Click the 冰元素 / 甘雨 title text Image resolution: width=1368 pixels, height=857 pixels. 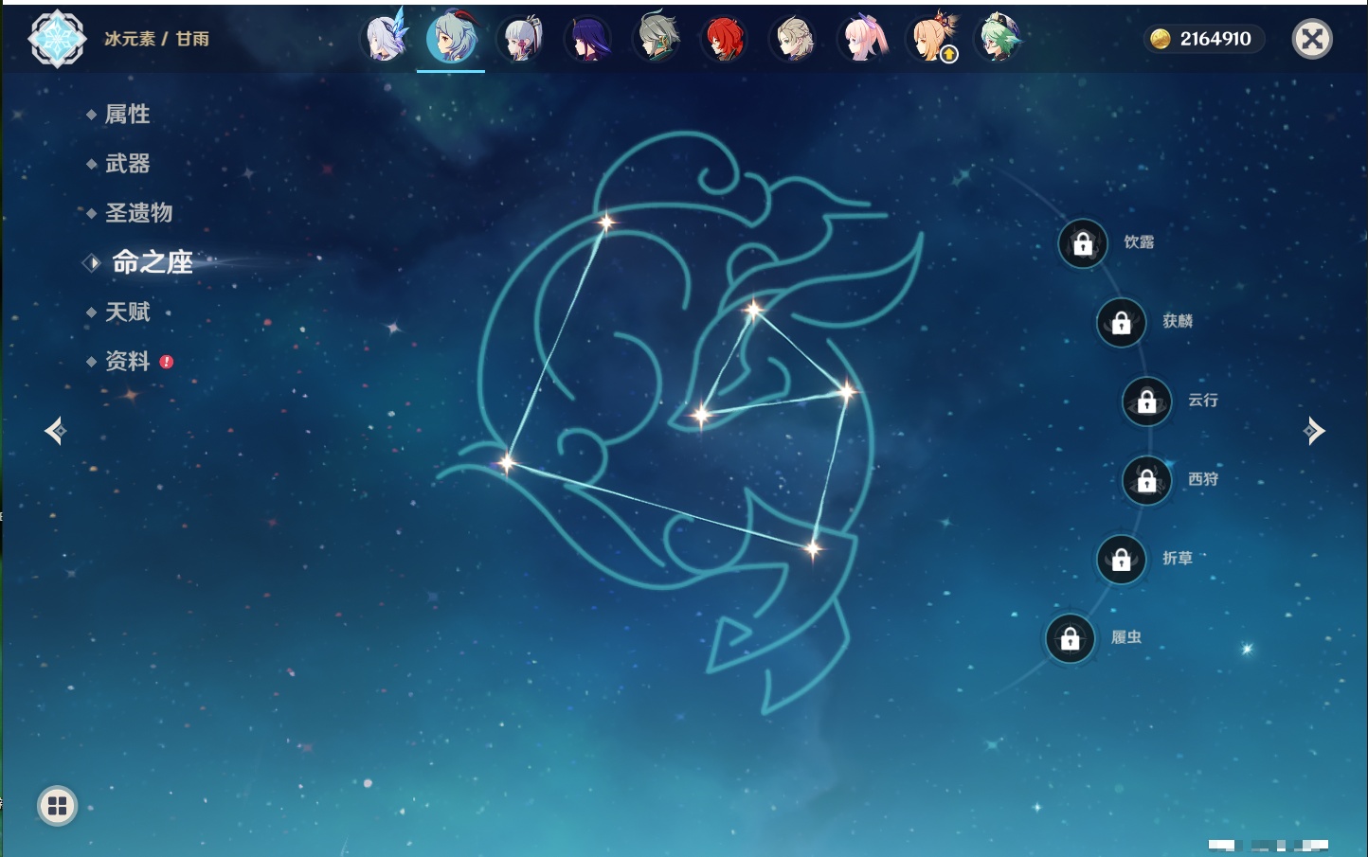[156, 39]
